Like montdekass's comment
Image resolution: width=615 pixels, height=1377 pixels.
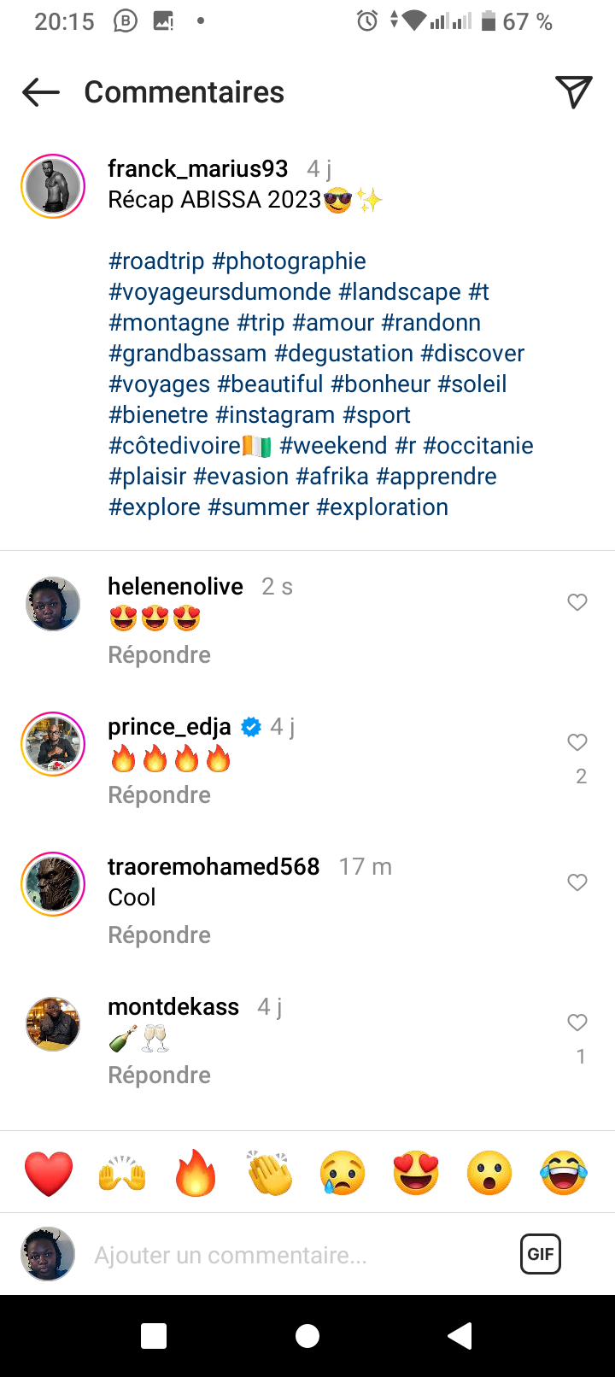[x=577, y=1022]
